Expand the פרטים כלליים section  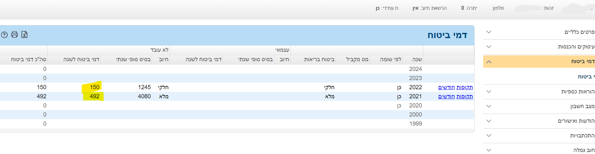click(489, 32)
